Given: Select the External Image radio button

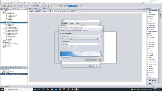Looking at the screenshot, I should (x=61, y=42).
